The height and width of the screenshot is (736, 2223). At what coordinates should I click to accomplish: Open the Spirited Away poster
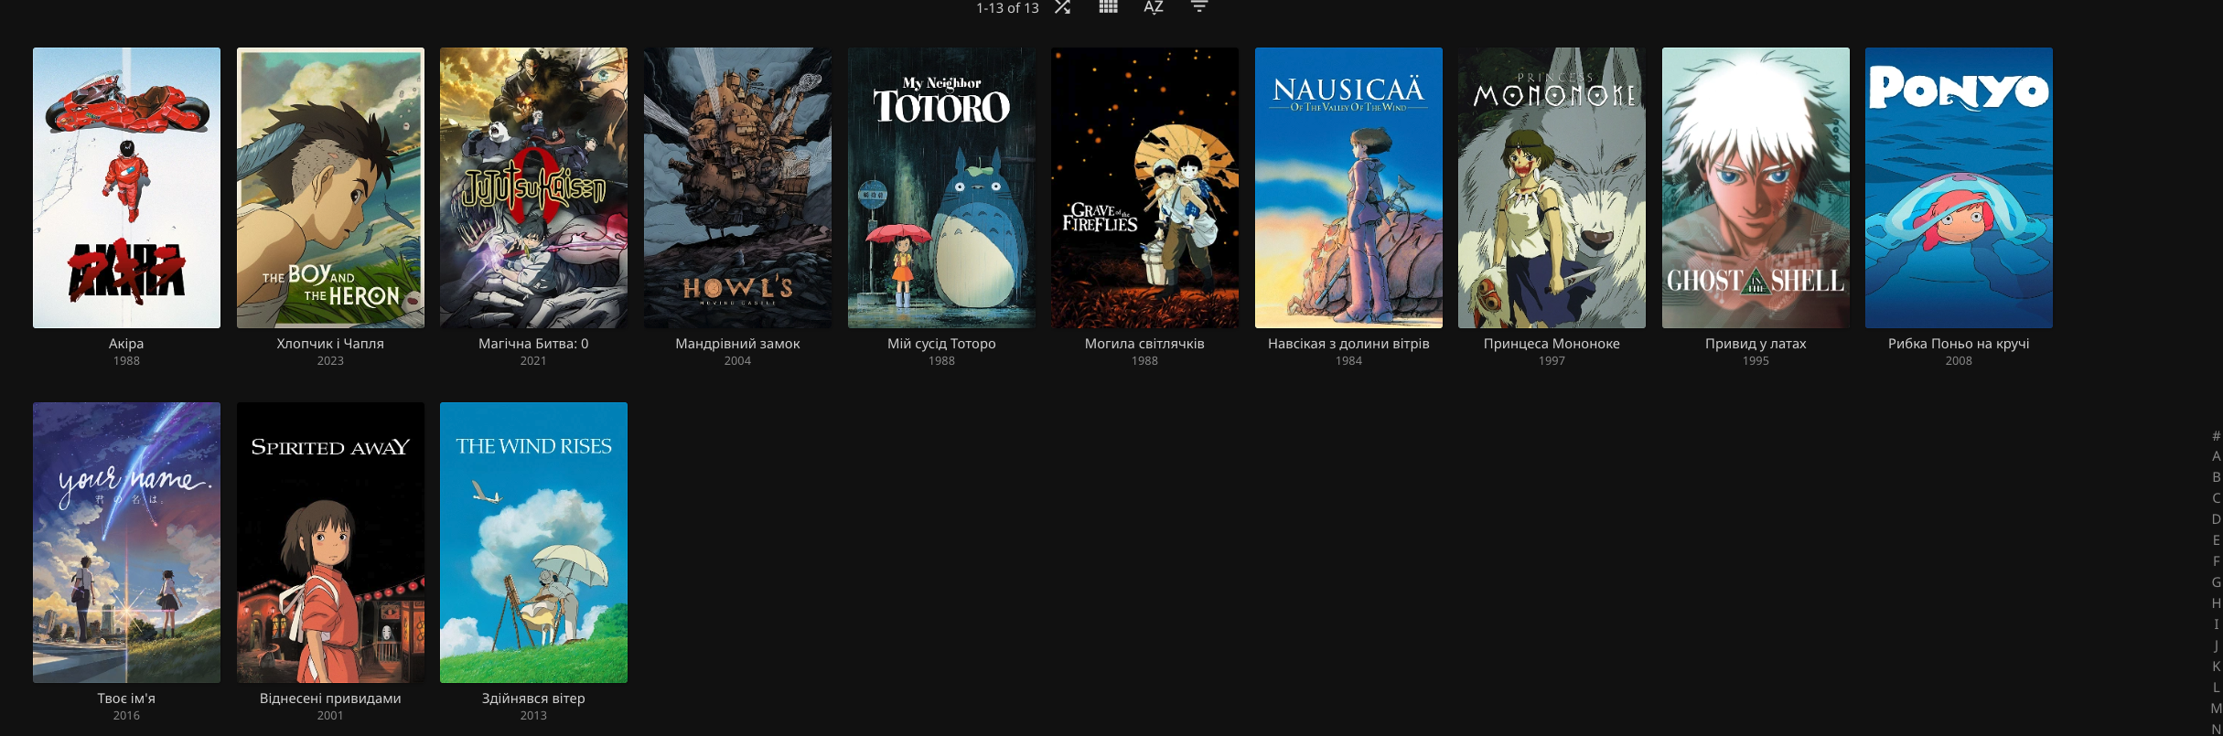pyautogui.click(x=330, y=542)
